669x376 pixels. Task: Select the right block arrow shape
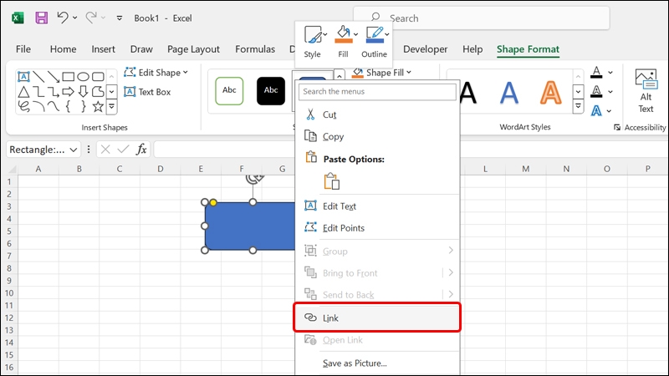pos(69,92)
